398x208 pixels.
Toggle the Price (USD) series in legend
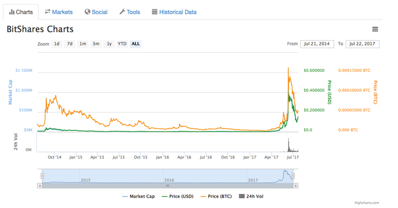(x=177, y=196)
